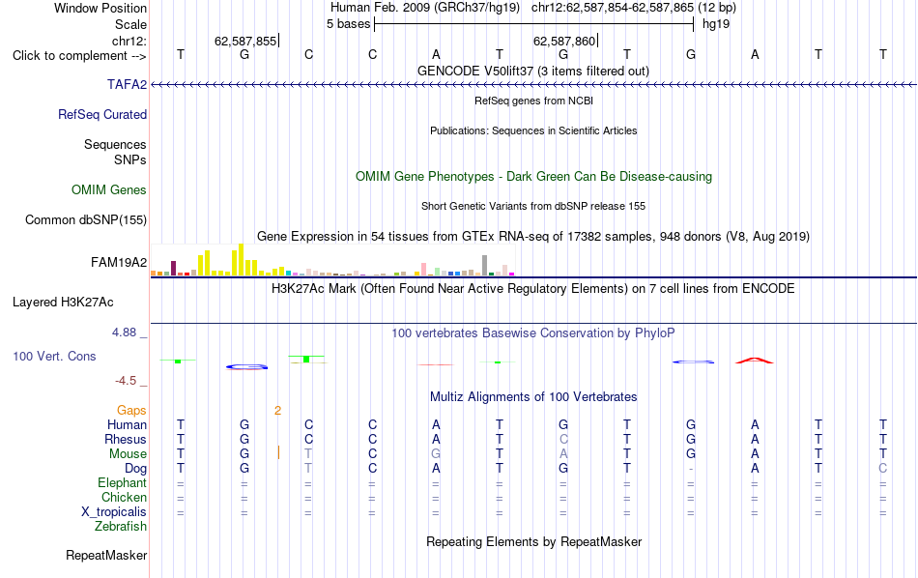Click the Layered H3K27Ac track label
The height and width of the screenshot is (578, 918).
click(x=63, y=303)
